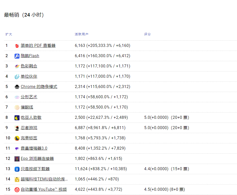Screen dimensions: 237x195
Task: Select the 6,163 (+205,333.3% / +6,160) value
Action: [x=102, y=46]
